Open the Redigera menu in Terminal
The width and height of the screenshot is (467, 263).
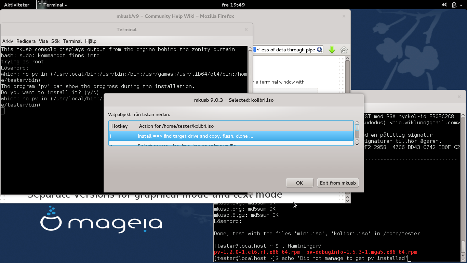pos(26,41)
